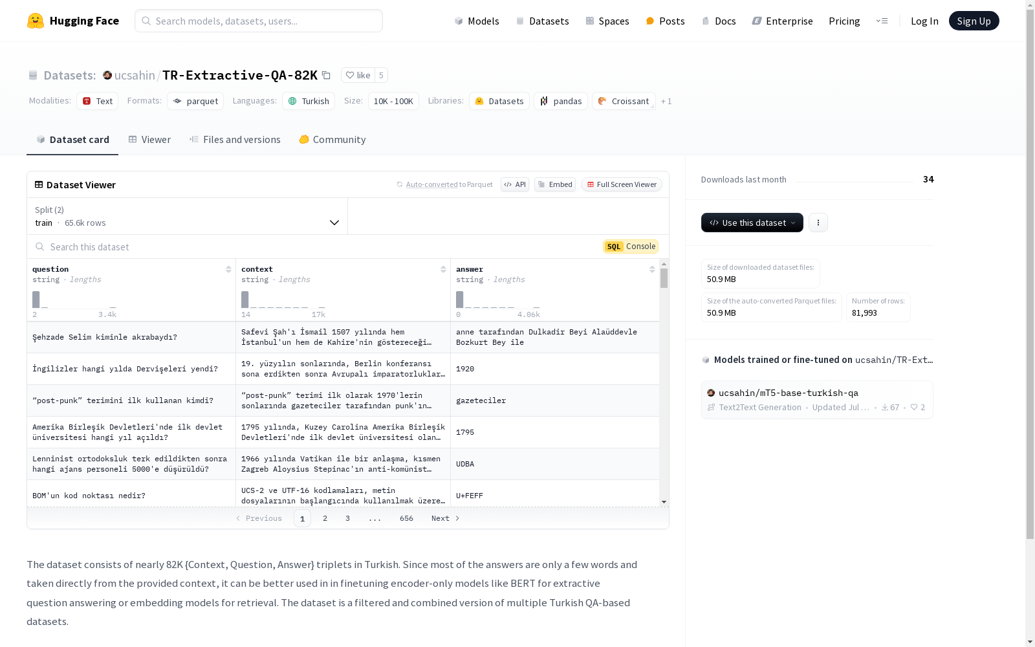Click the pandas library icon

544,101
